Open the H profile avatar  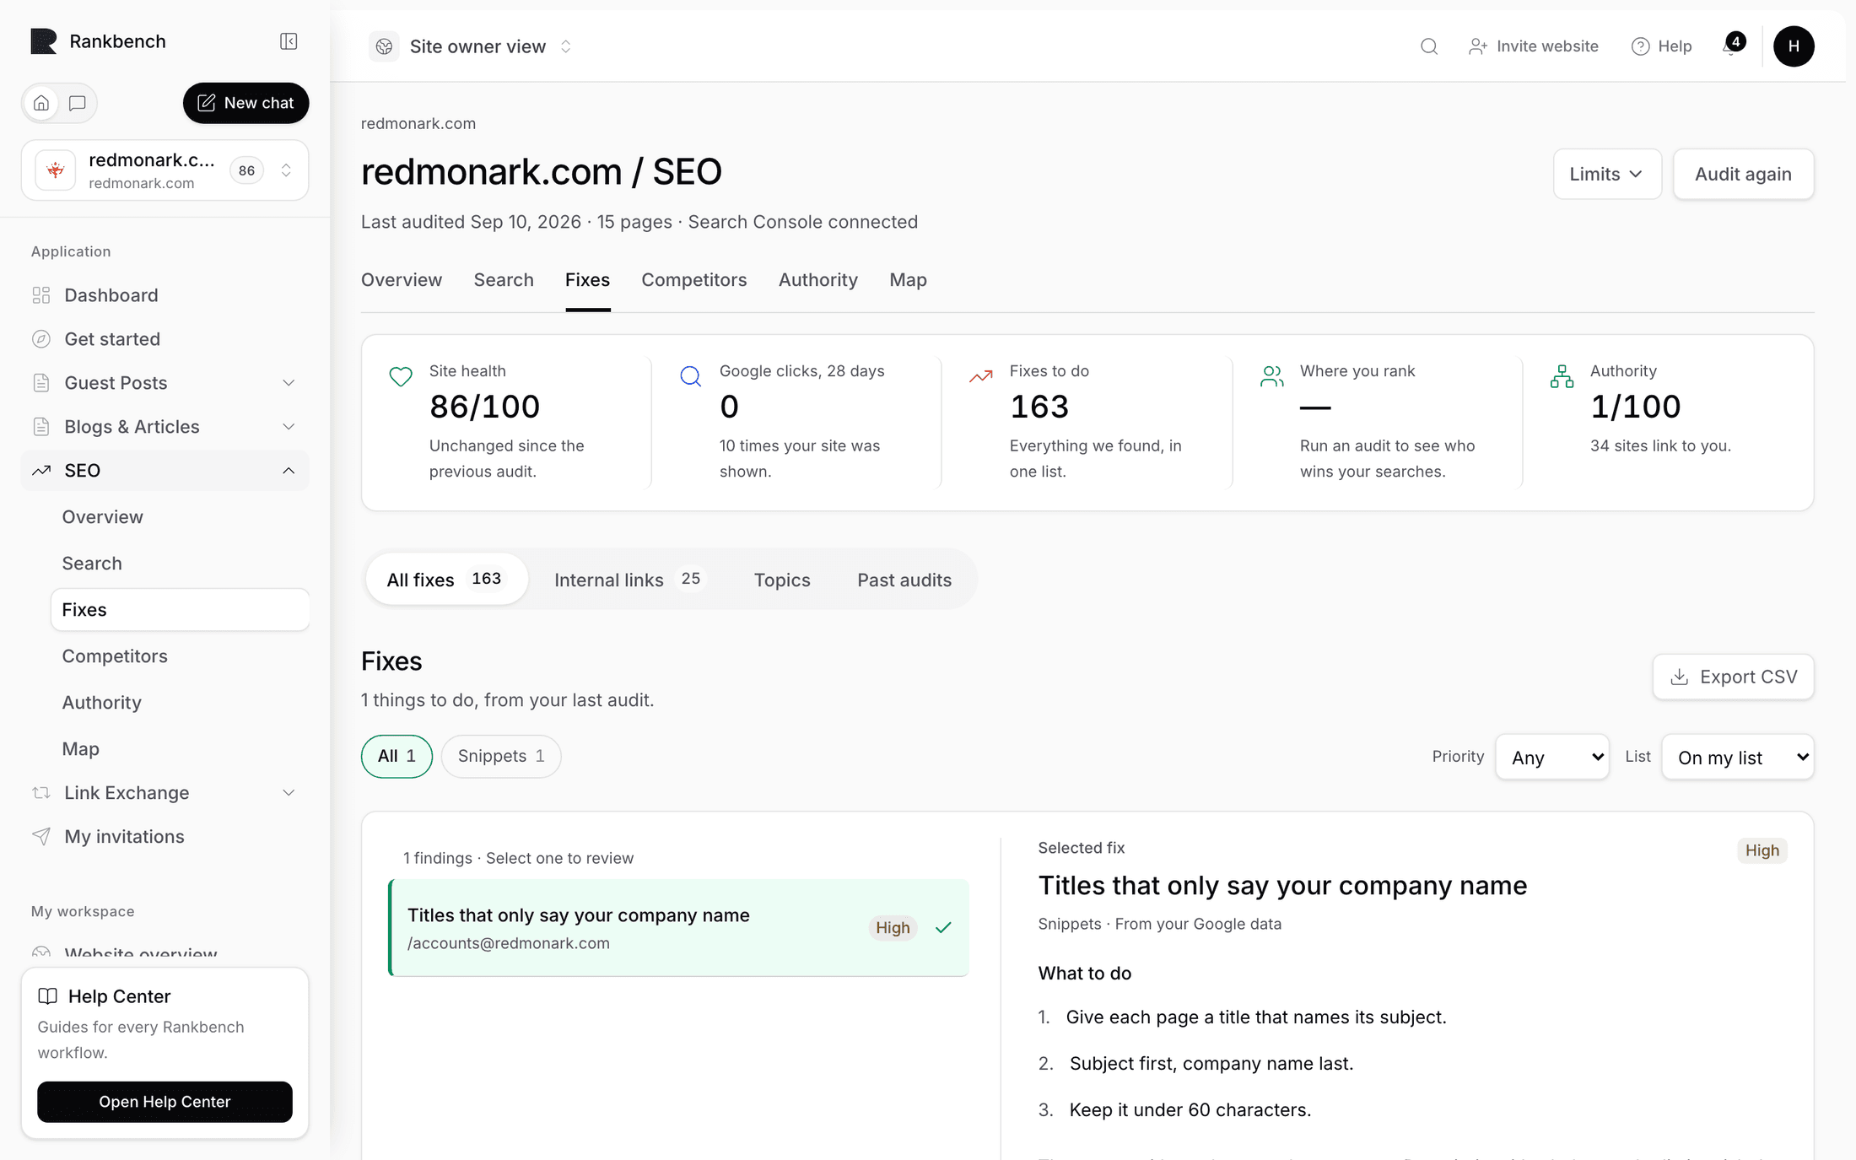point(1794,46)
